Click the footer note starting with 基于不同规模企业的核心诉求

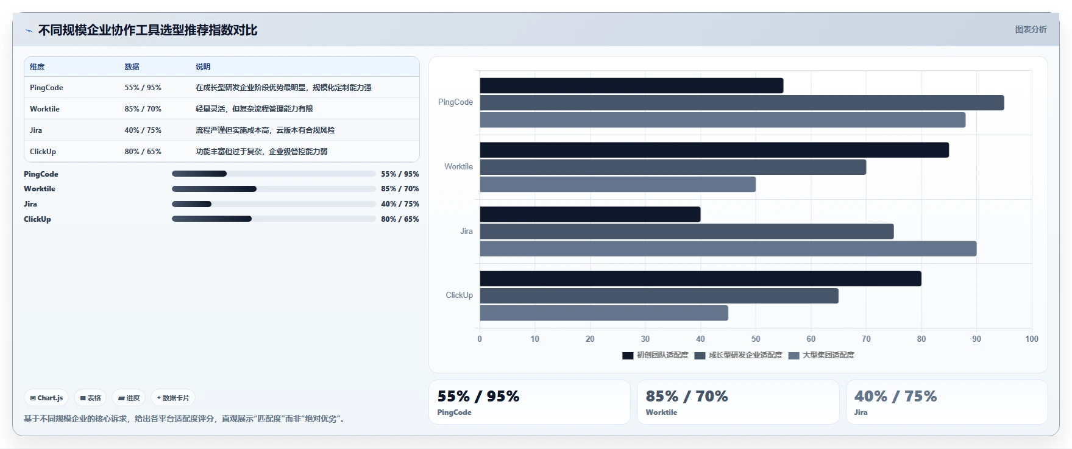click(x=186, y=419)
